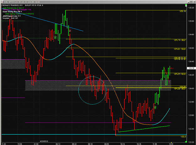Viewport: 196px width, 145px height.
Task: Click the yellow 125.16 Fibonacci level label
Action: [183, 11]
